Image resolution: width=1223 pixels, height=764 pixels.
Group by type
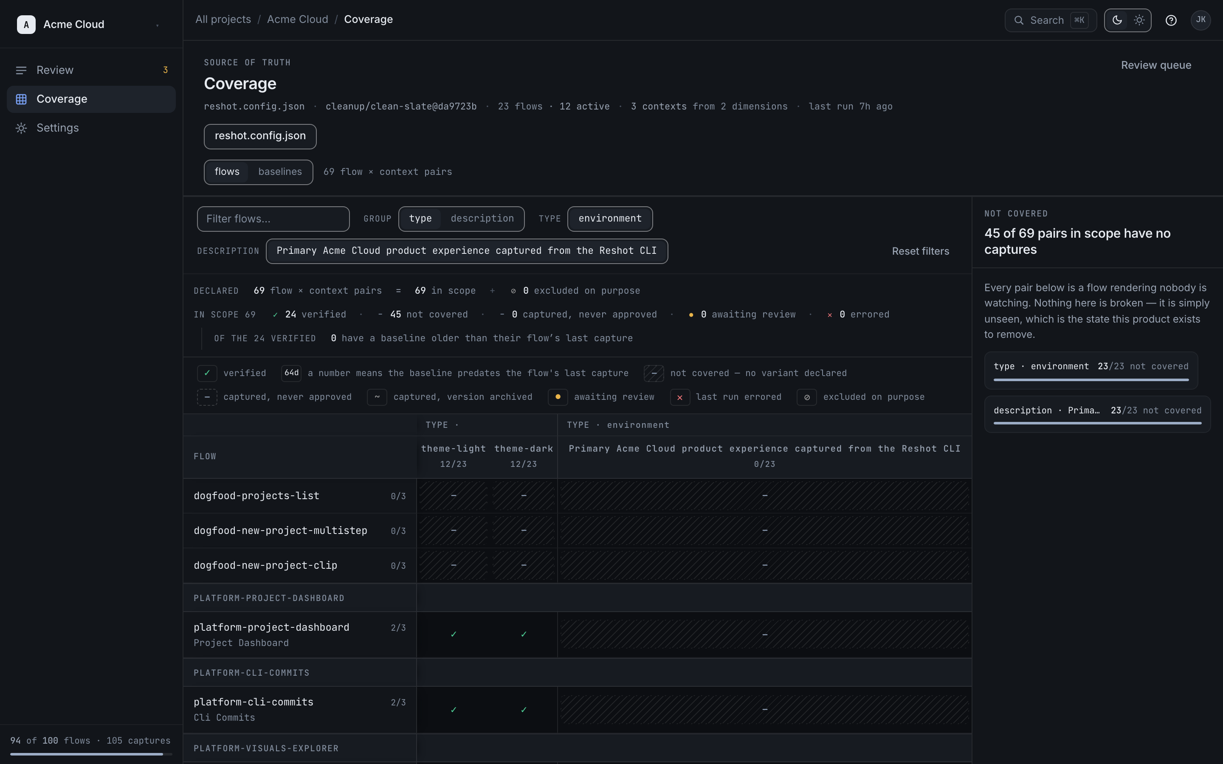420,219
